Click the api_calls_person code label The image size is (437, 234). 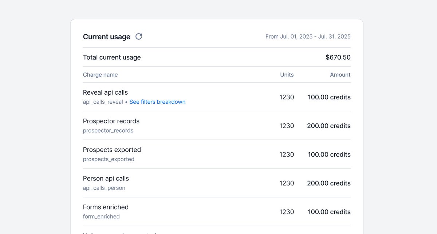[104, 188]
